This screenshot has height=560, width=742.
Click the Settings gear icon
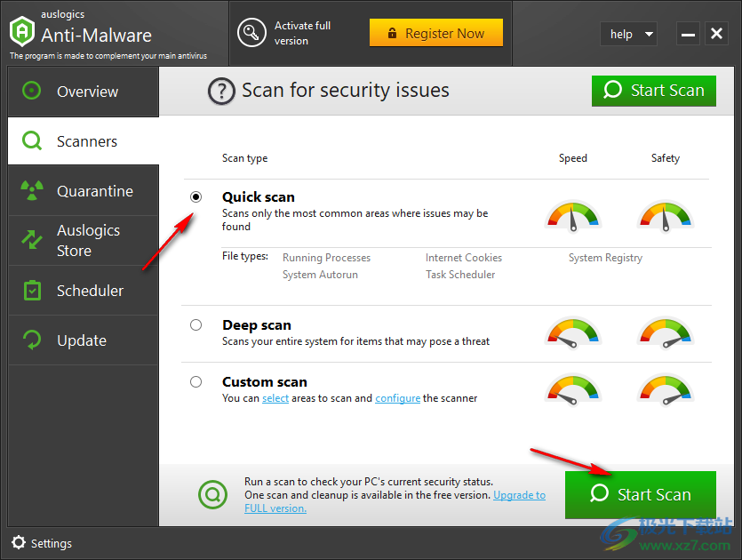pyautogui.click(x=19, y=542)
